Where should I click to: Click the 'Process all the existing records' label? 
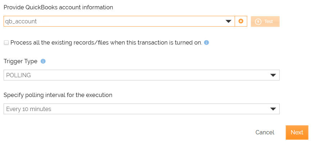click(x=106, y=42)
